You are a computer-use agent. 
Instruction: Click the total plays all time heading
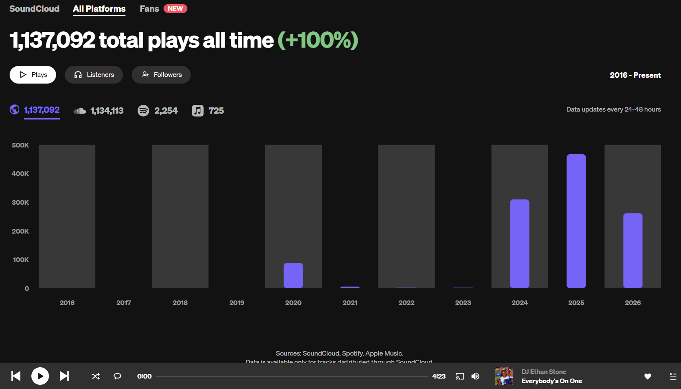click(141, 41)
